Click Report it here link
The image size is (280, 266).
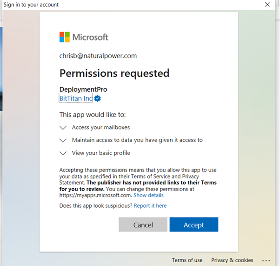150,206
